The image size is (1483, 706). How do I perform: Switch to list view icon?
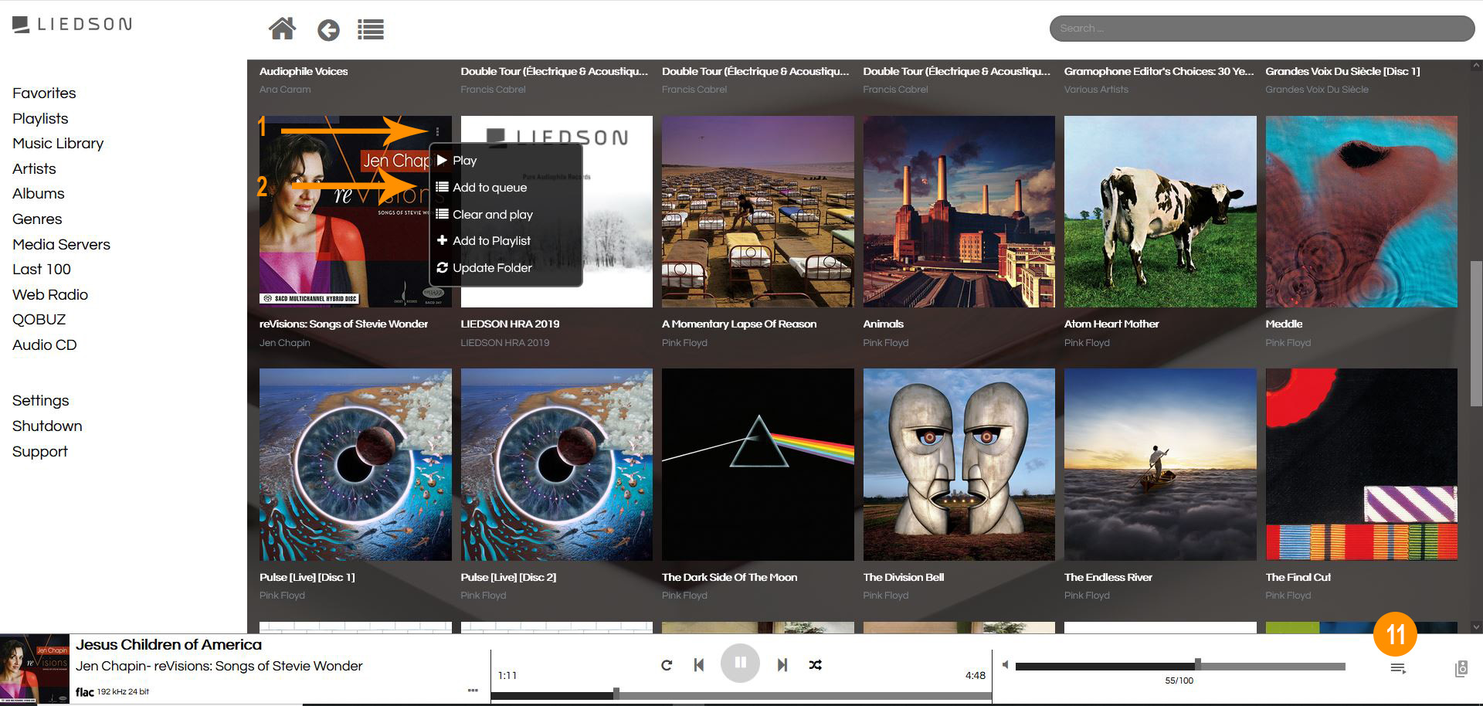point(371,30)
